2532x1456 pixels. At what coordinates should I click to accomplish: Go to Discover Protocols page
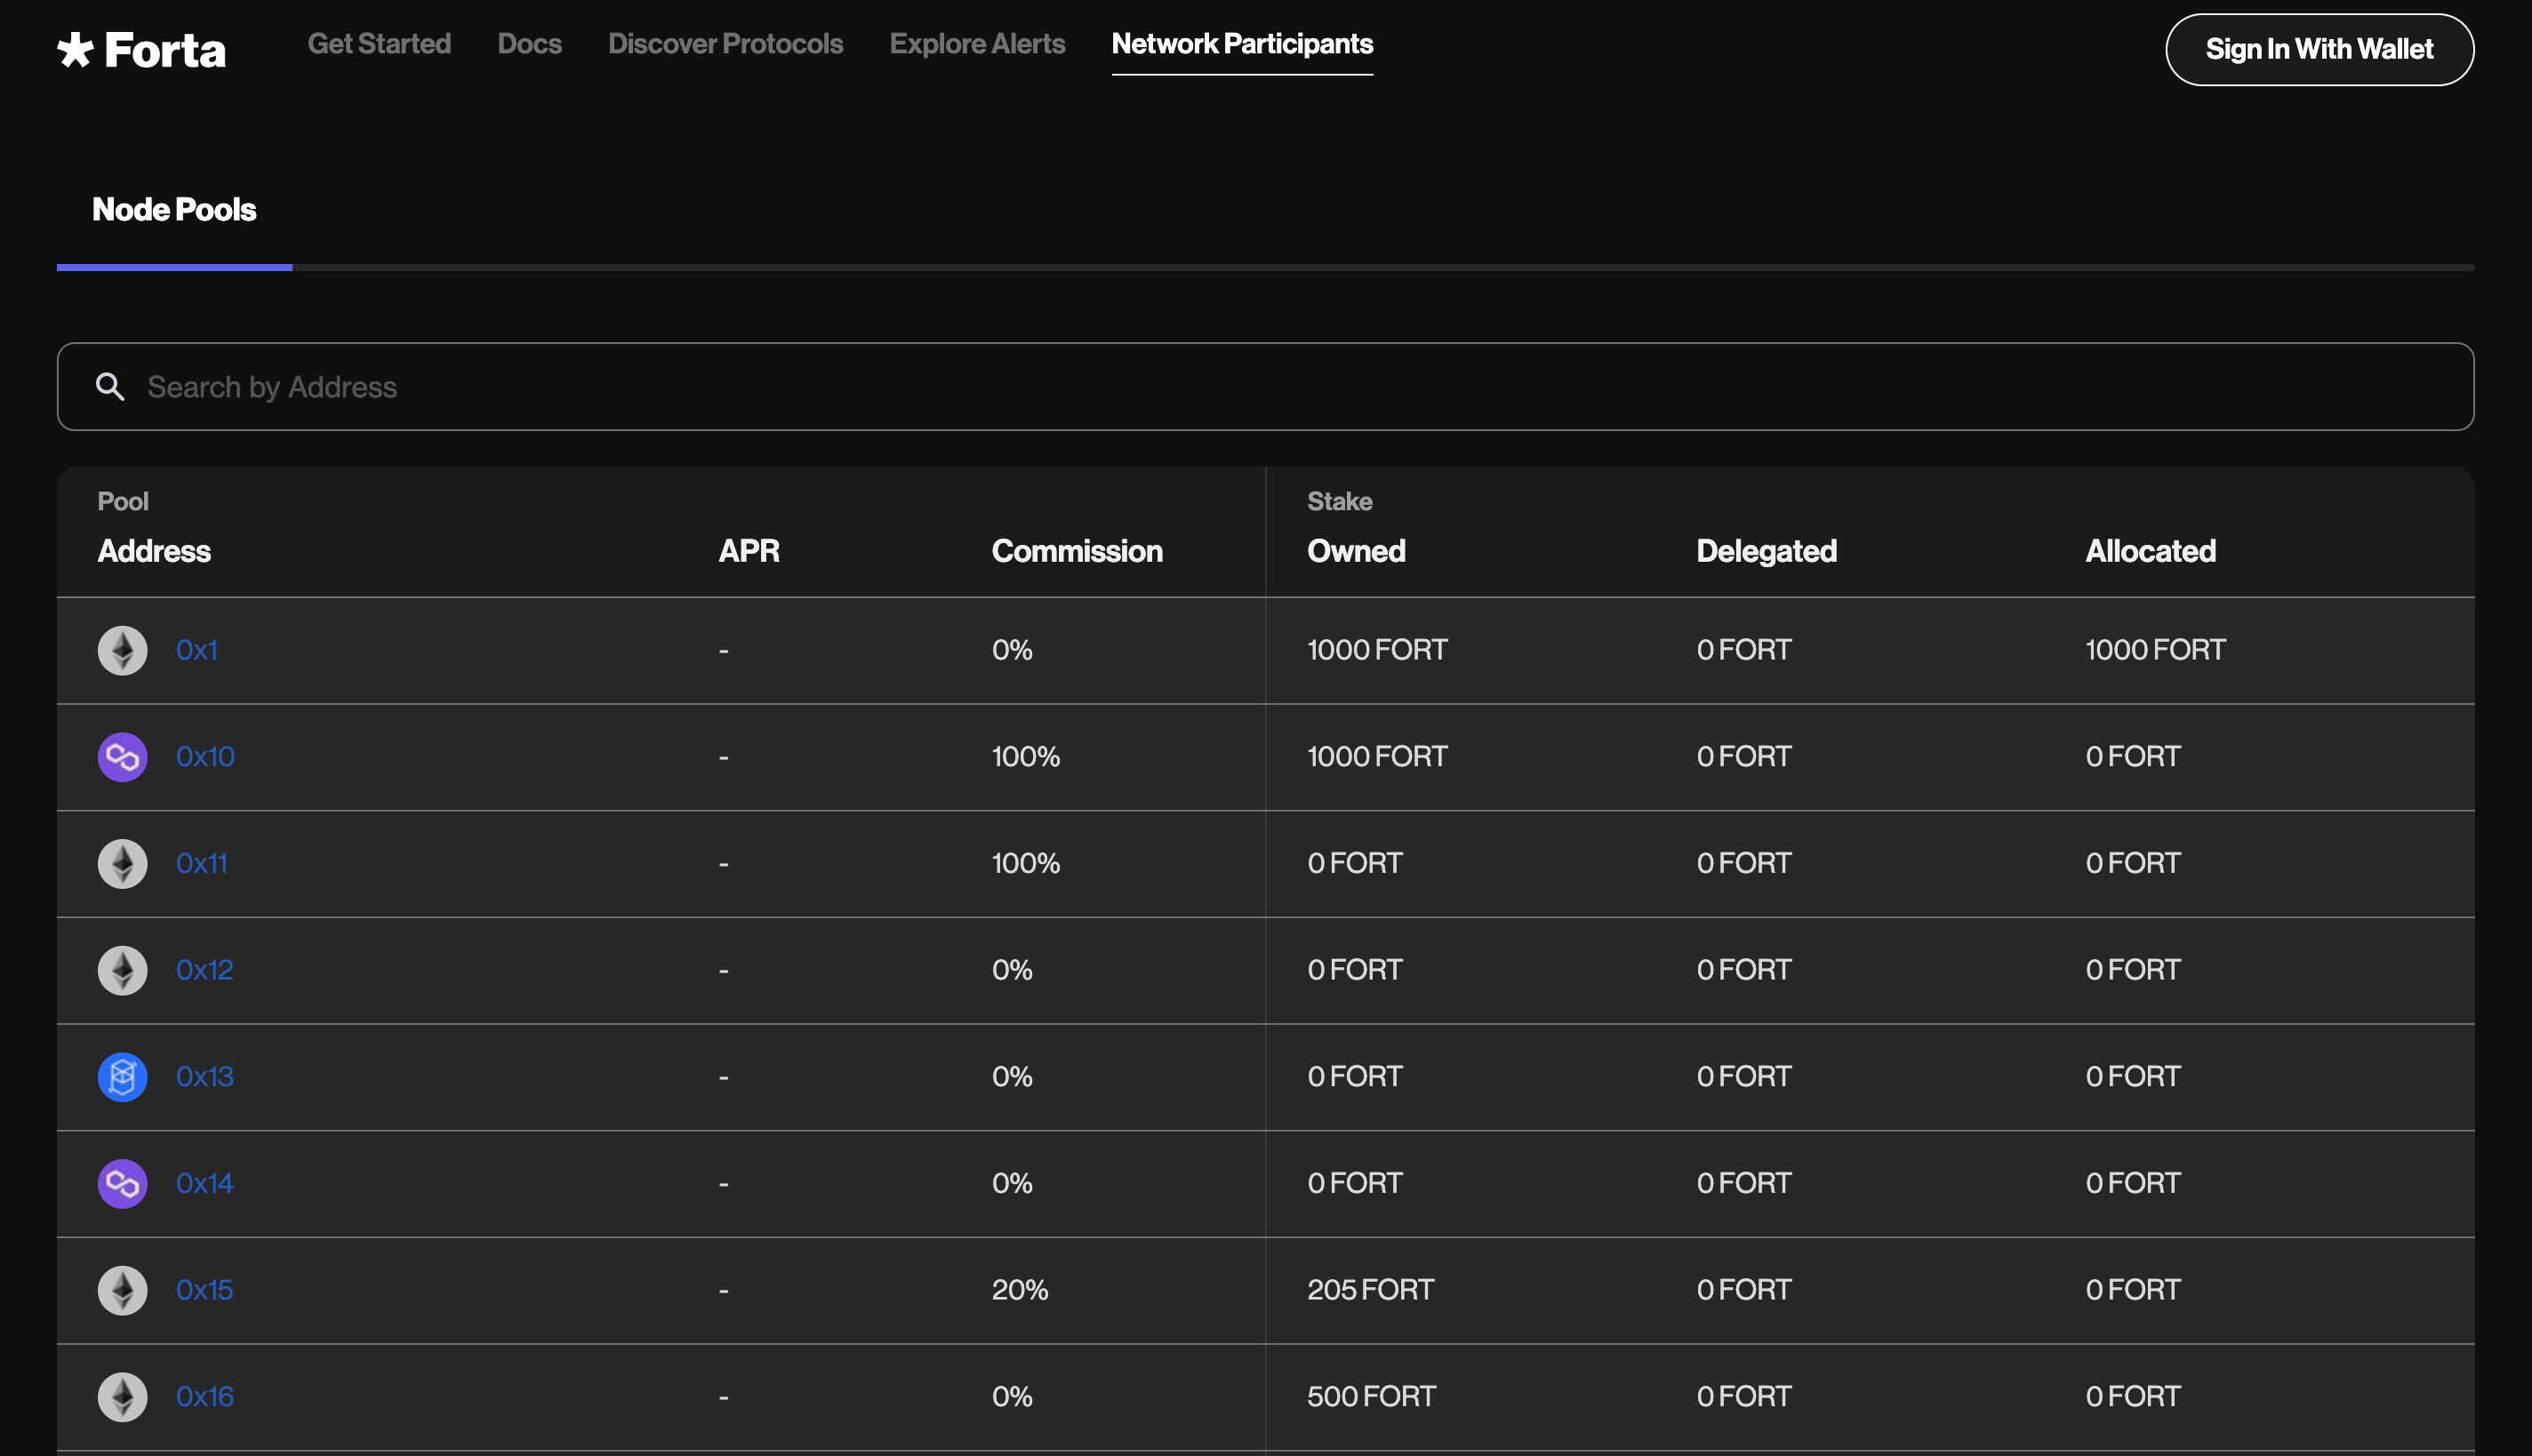click(x=725, y=44)
